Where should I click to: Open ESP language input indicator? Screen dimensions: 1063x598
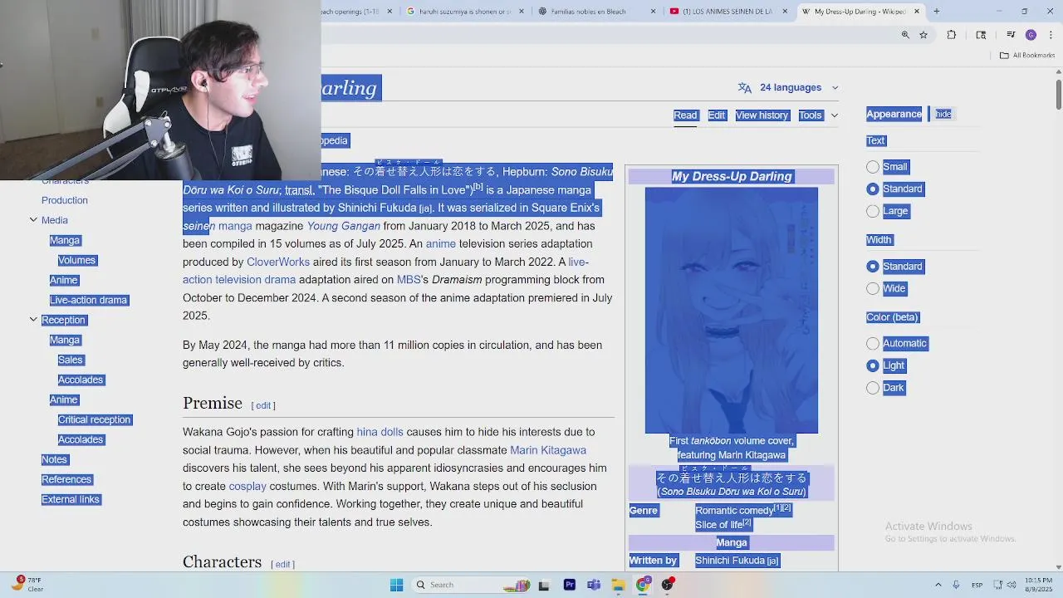pos(977,585)
